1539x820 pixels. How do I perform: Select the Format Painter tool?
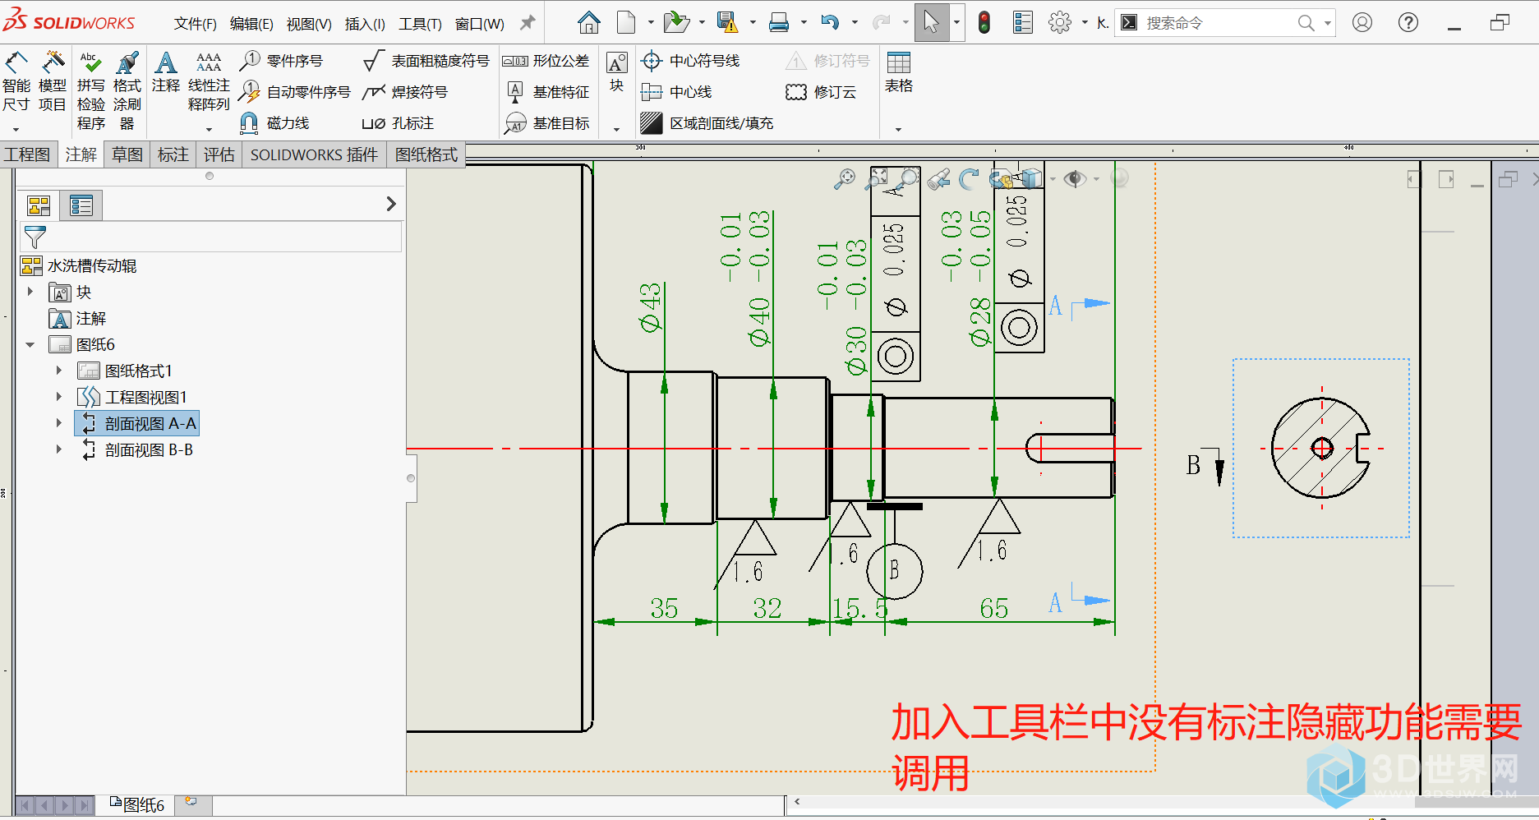tap(127, 90)
